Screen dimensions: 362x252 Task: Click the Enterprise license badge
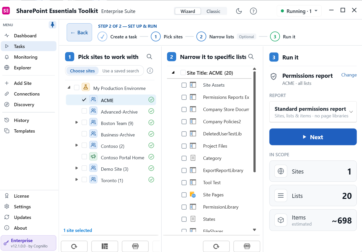[28, 243]
